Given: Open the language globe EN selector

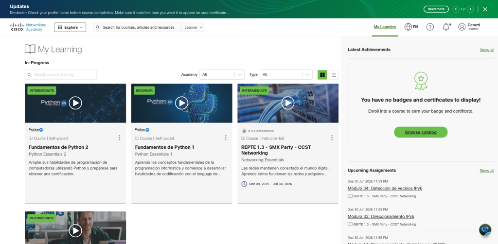Looking at the screenshot, I should click(x=411, y=27).
